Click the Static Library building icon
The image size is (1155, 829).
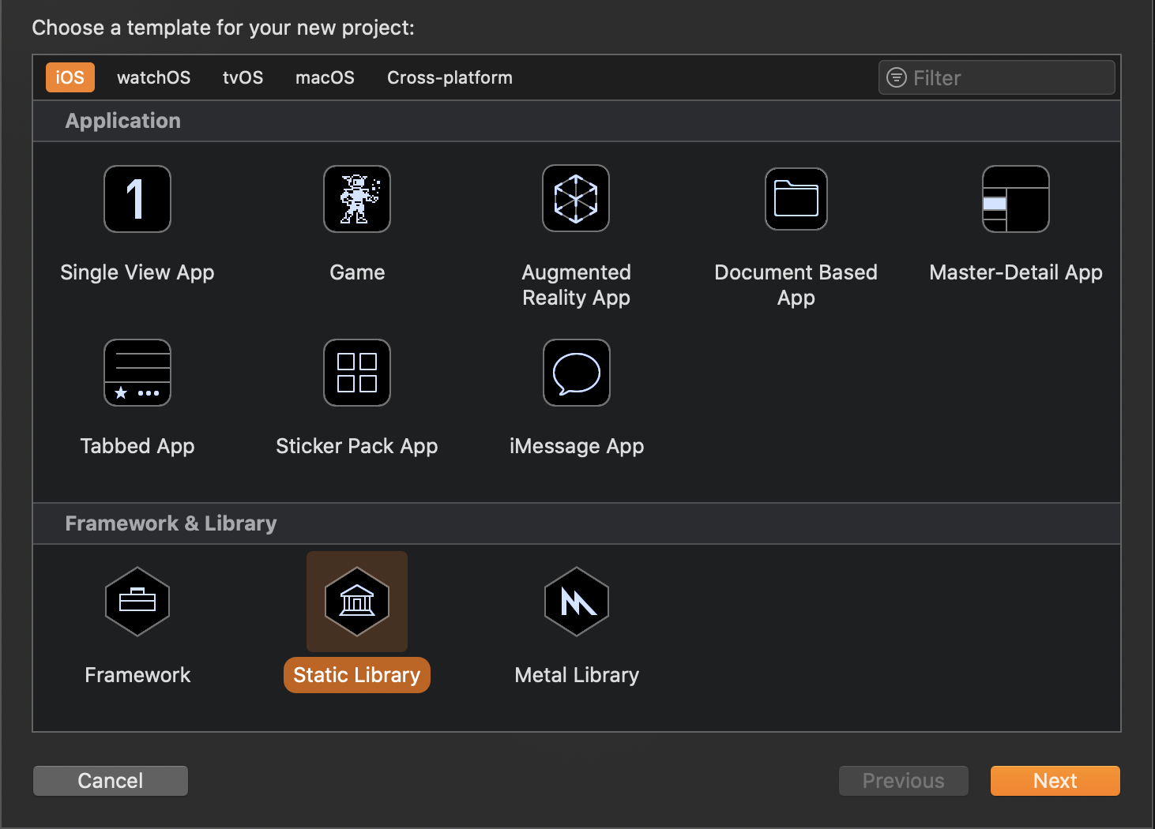tap(357, 602)
